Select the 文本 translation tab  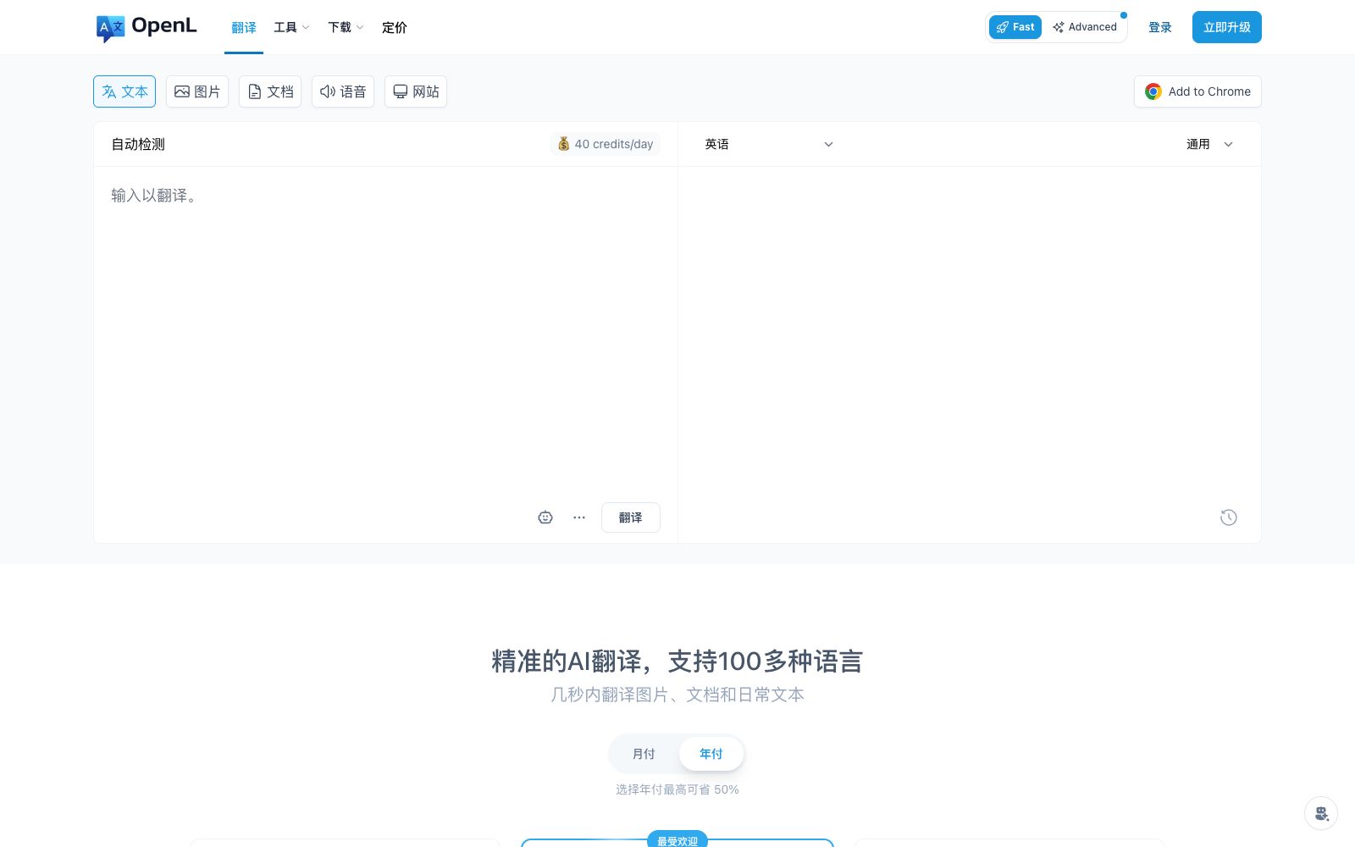tap(124, 91)
